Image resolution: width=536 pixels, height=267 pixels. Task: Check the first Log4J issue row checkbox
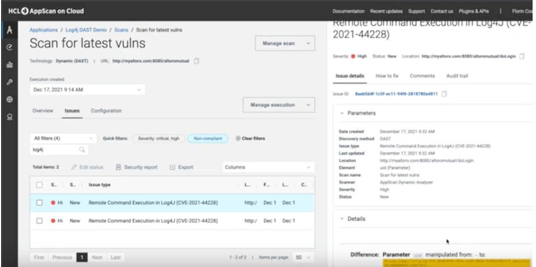[x=39, y=203]
